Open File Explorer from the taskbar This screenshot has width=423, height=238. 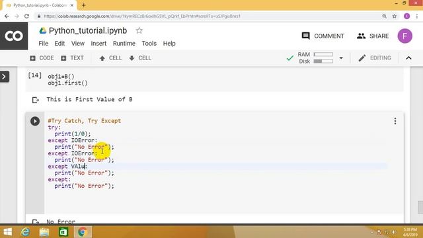pyautogui.click(x=44, y=232)
